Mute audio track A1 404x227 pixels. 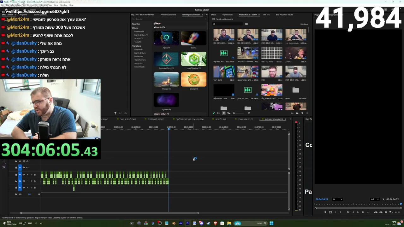click(27, 175)
